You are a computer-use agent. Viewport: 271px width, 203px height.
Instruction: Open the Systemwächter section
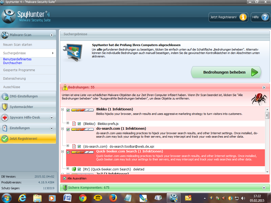(x=28, y=107)
